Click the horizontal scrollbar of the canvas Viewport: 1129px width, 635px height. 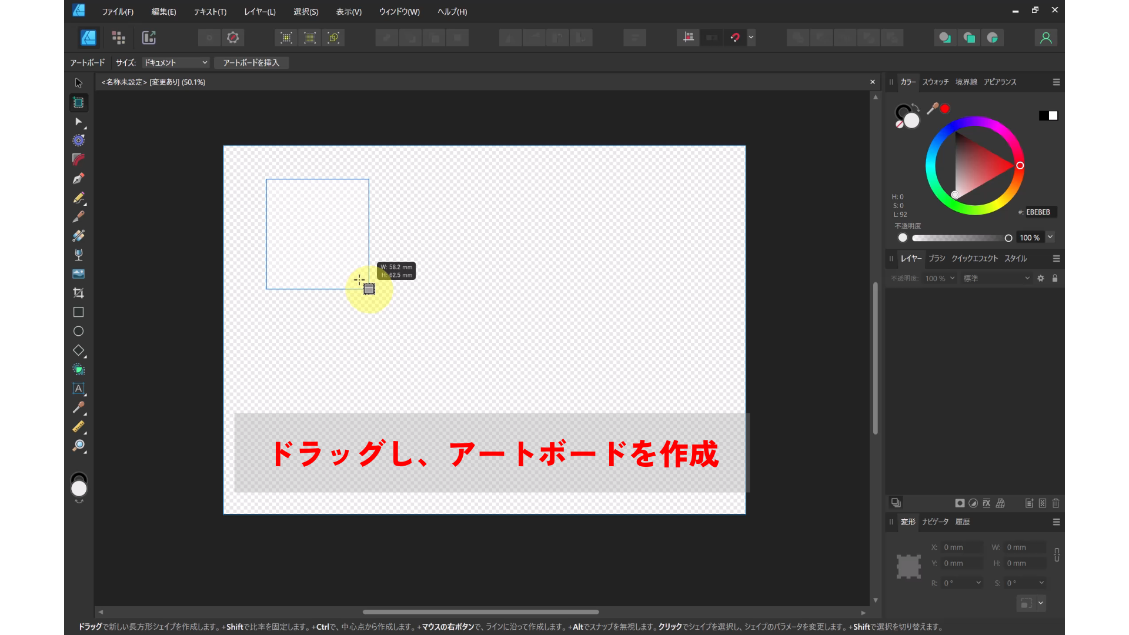click(481, 612)
